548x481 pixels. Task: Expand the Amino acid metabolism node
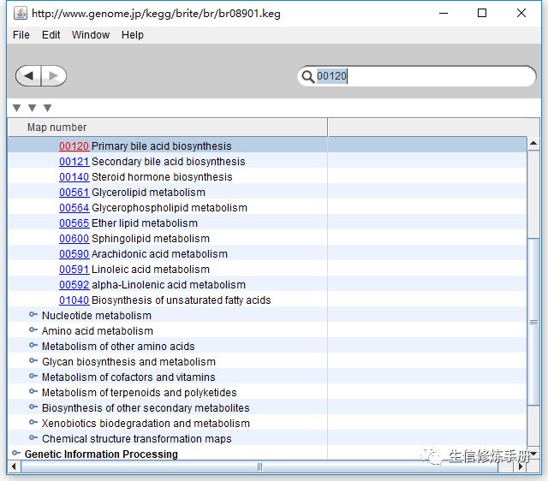33,330
